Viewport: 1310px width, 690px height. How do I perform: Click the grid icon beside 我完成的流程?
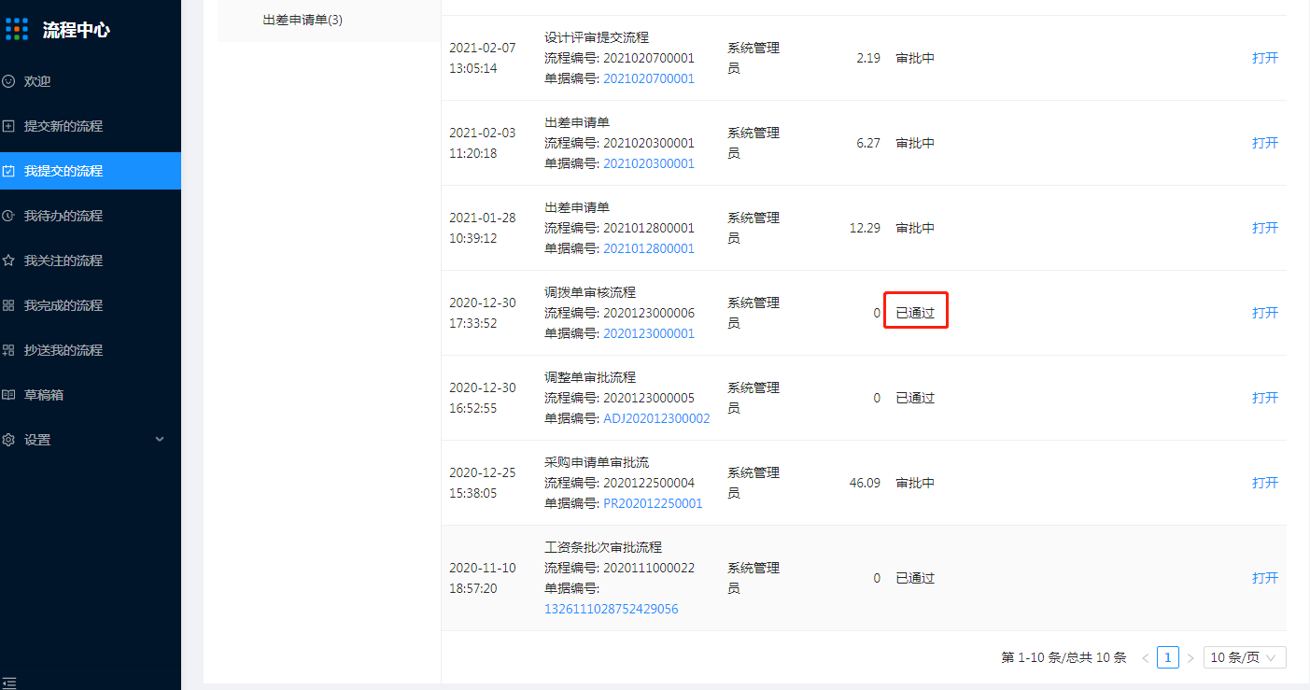click(8, 305)
